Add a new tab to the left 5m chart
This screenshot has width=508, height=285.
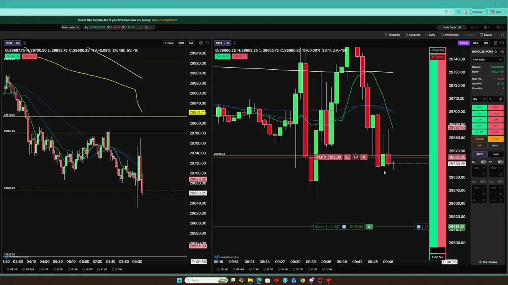coord(24,43)
